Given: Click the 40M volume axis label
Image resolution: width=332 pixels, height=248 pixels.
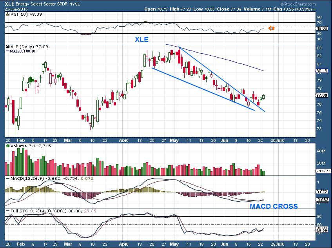Looking at the screenshot, I should pos(321,151).
